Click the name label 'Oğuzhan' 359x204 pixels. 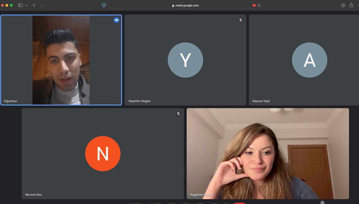click(x=10, y=101)
